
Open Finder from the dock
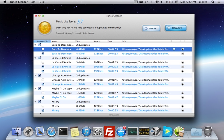coord(17,131)
